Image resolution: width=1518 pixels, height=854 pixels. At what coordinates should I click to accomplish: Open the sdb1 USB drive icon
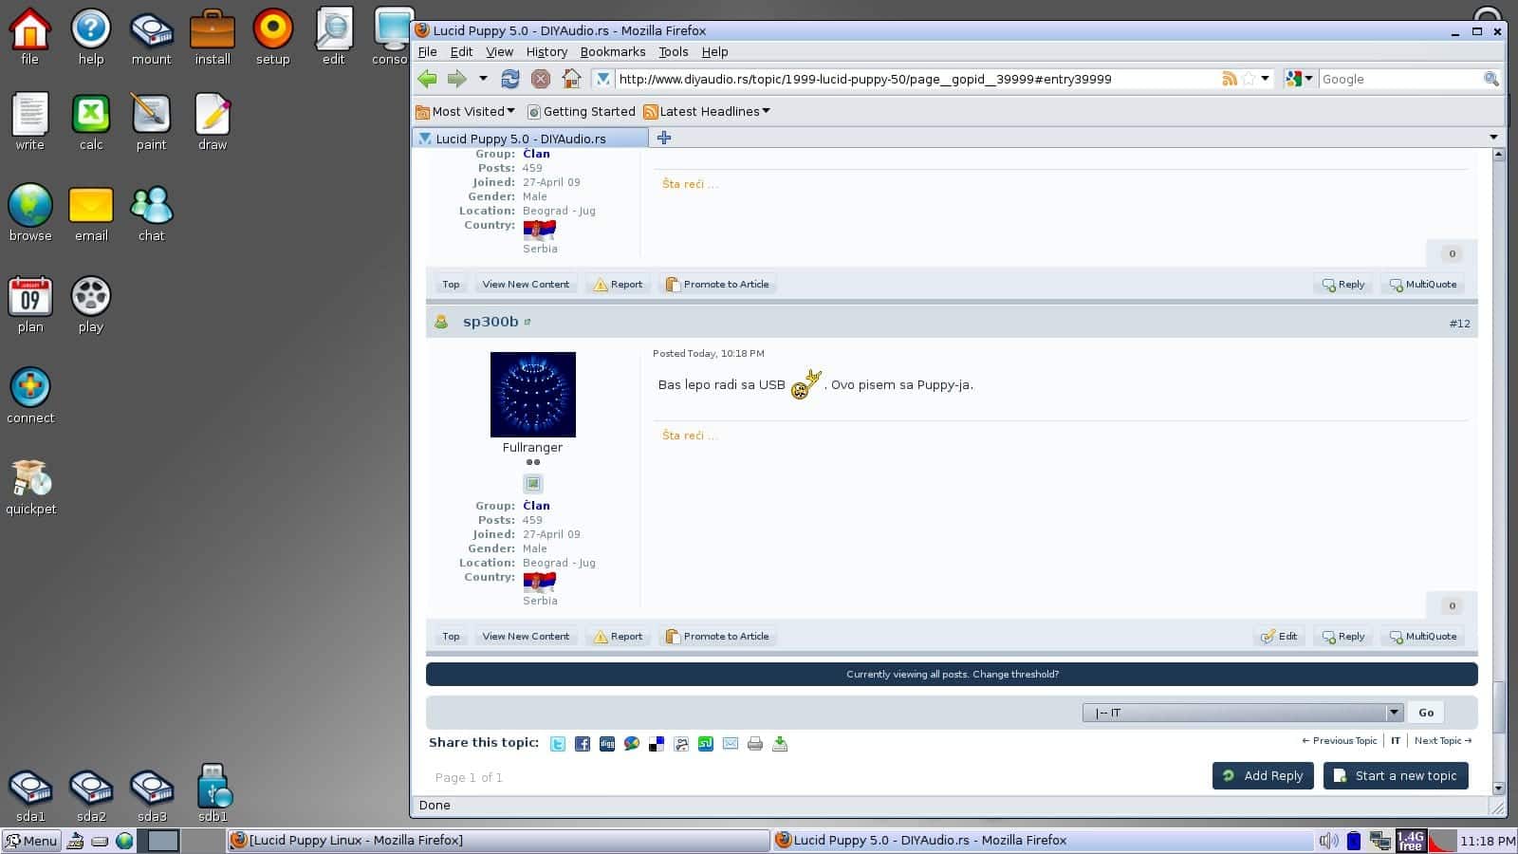(213, 793)
